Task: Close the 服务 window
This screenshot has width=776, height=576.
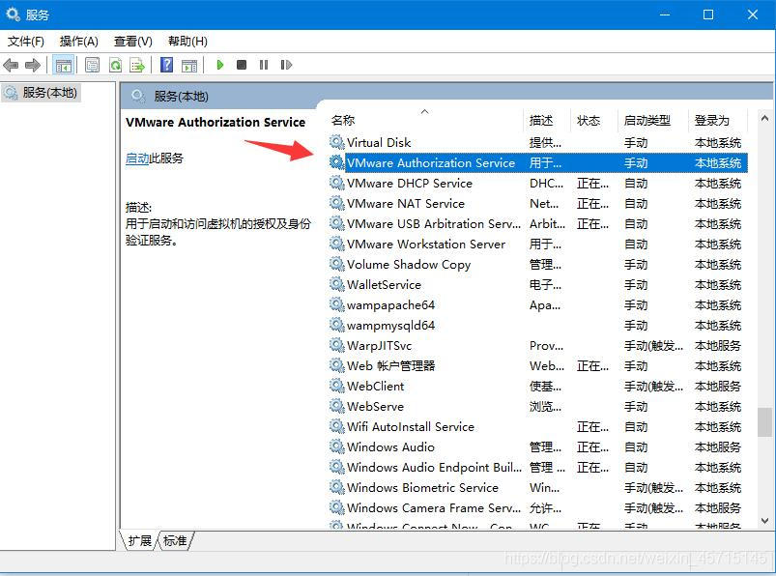Action: pos(753,14)
